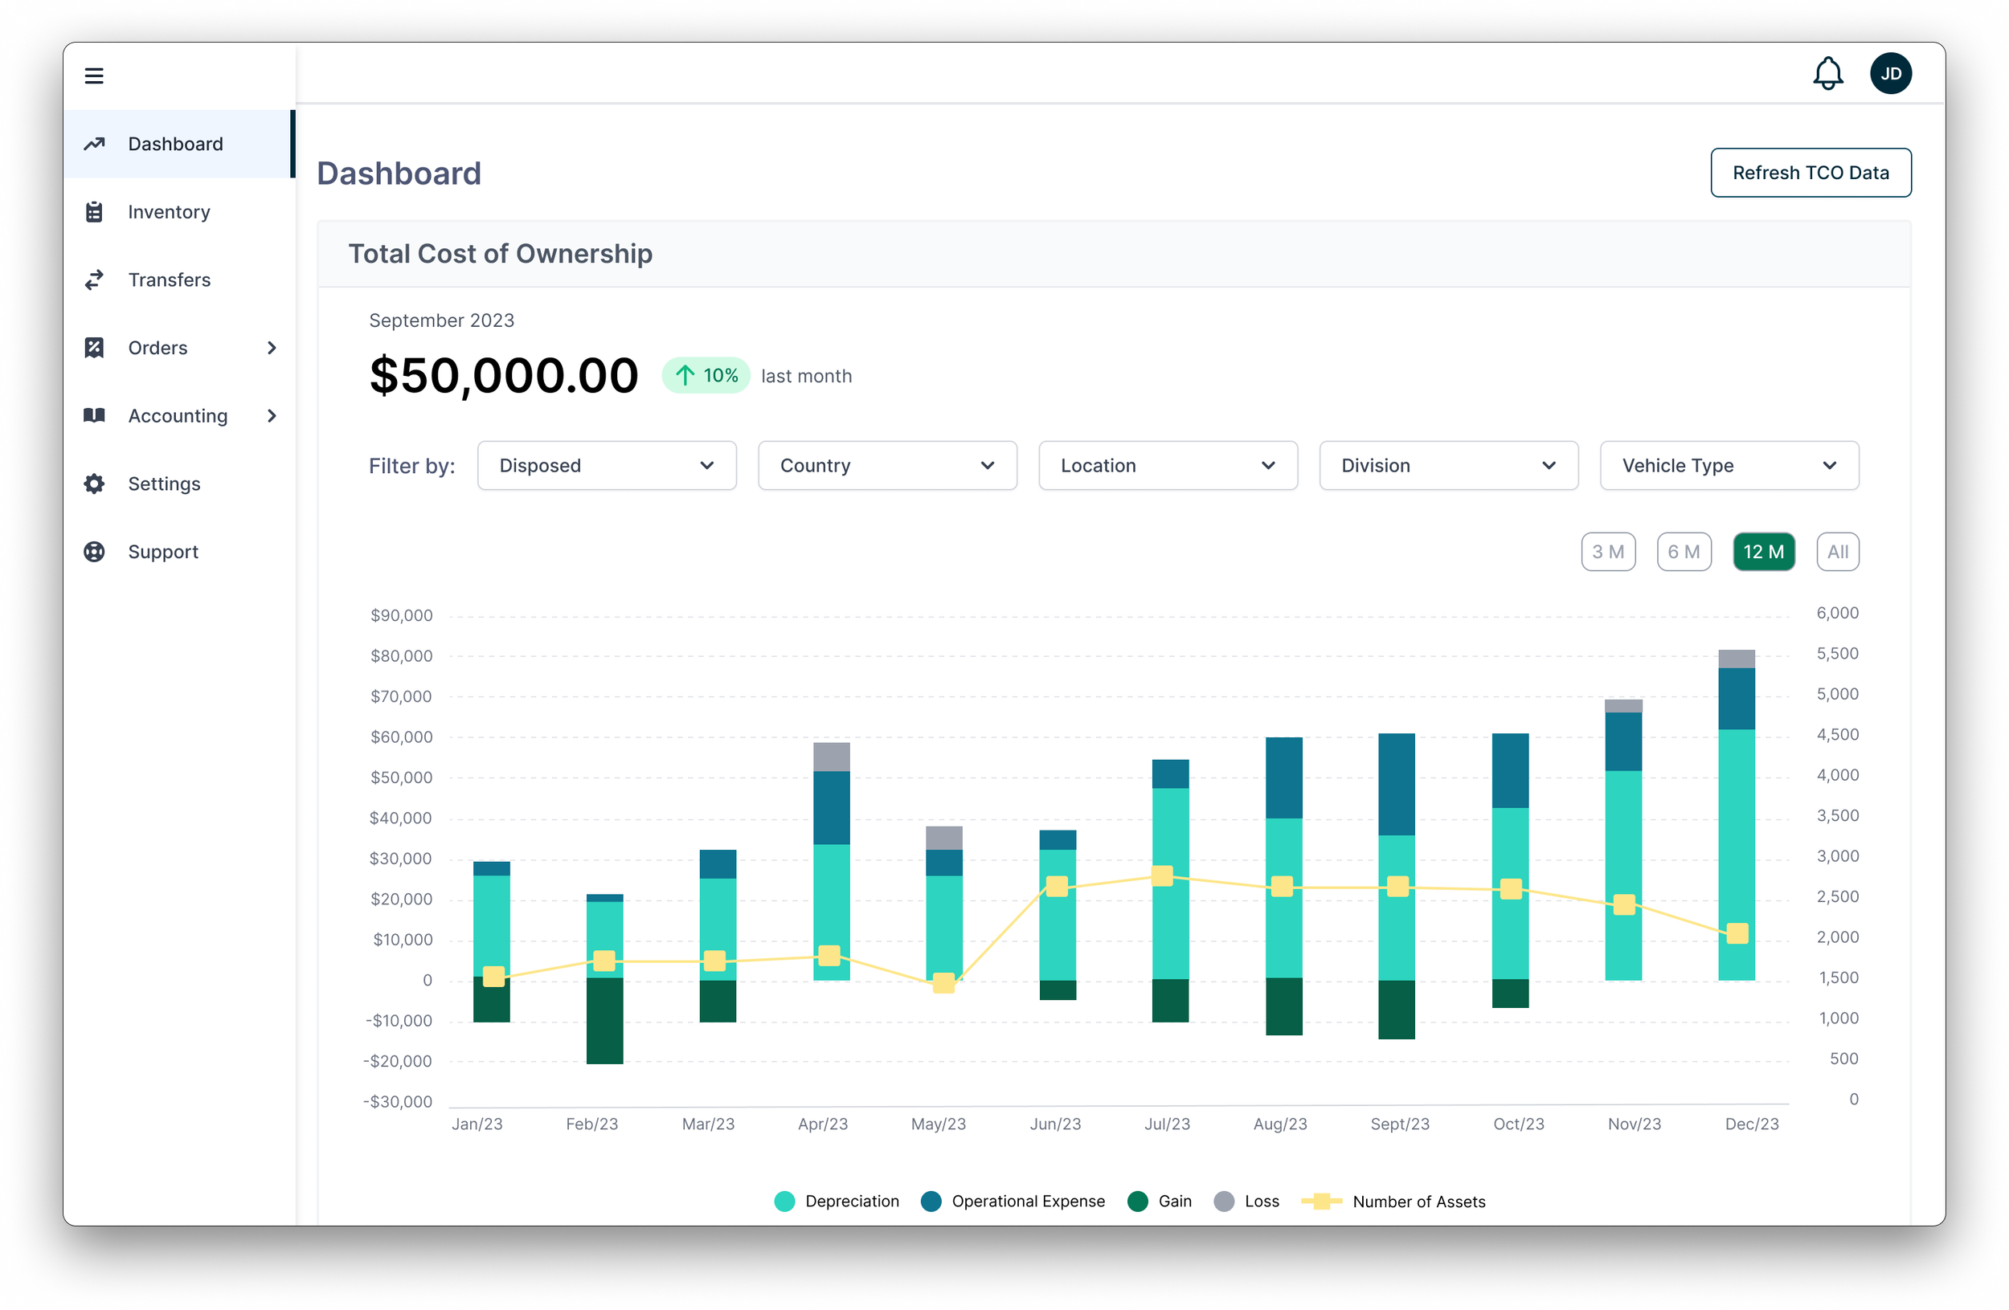Click the JD user avatar
Screen dimensions: 2009x1310
1890,74
